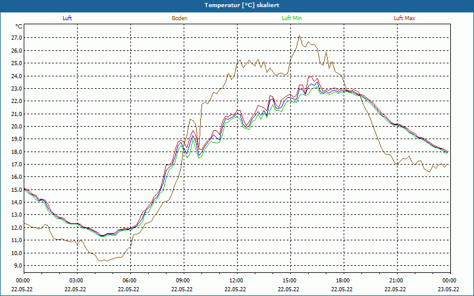
Task: Click the 17,0 y-axis value
Action: tap(17, 165)
